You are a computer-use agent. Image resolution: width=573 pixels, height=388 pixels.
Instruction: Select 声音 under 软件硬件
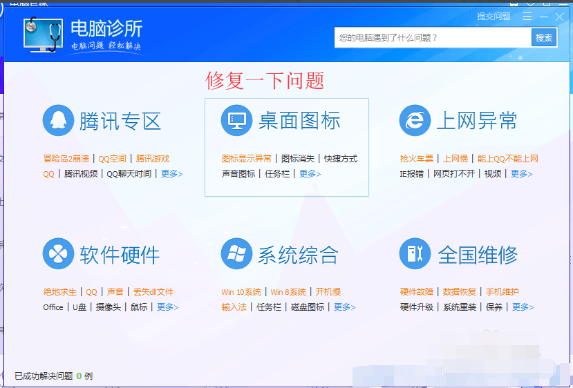(x=115, y=291)
